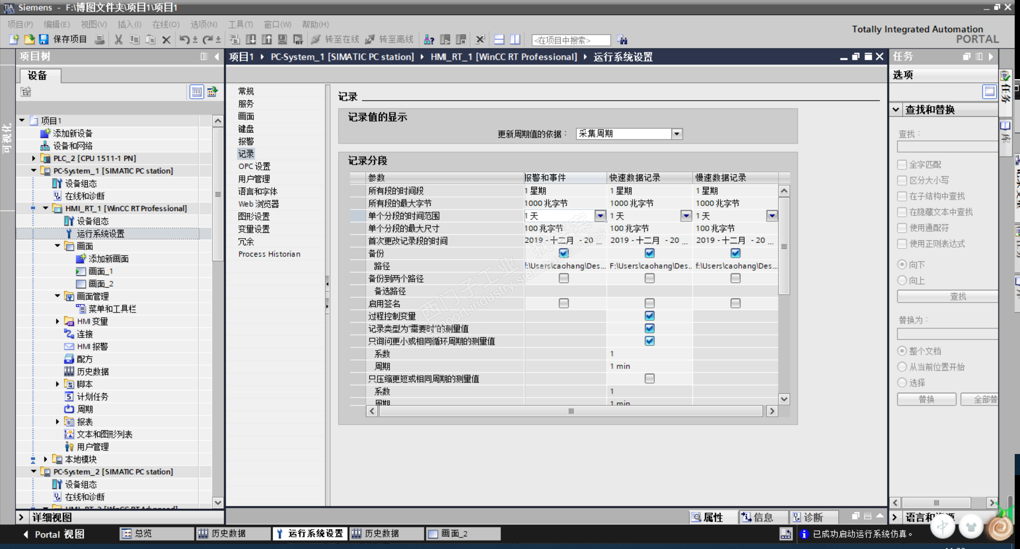Select Process Historian in settings navigation
Image resolution: width=1020 pixels, height=549 pixels.
point(269,254)
